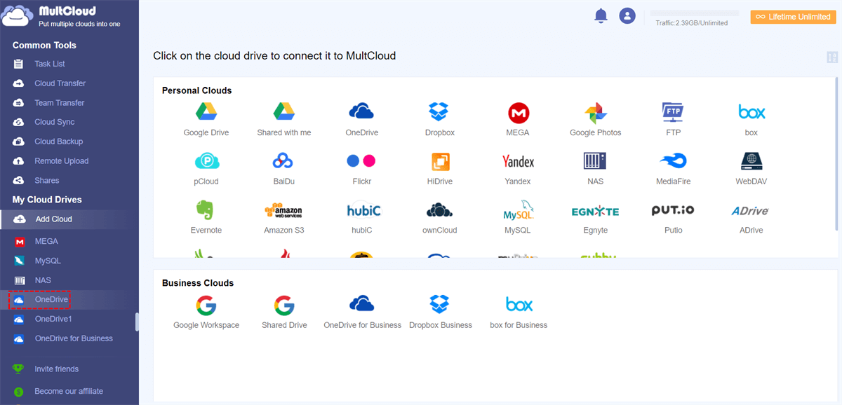Click the Business Clouds heading
This screenshot has height=405, width=842.
198,283
